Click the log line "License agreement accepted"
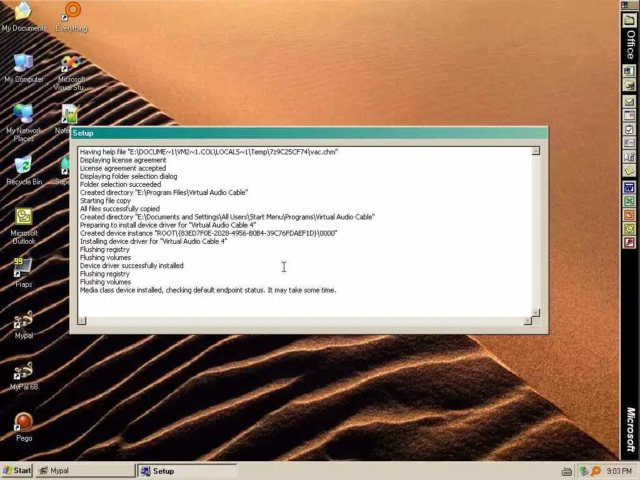 point(123,168)
